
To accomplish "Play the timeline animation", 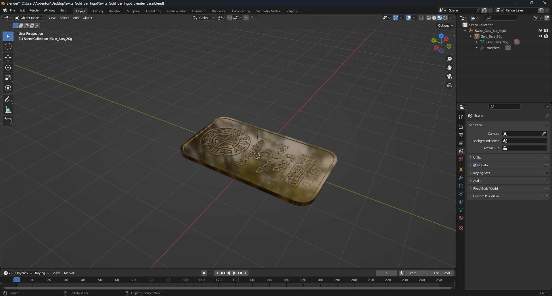I will click(234, 273).
